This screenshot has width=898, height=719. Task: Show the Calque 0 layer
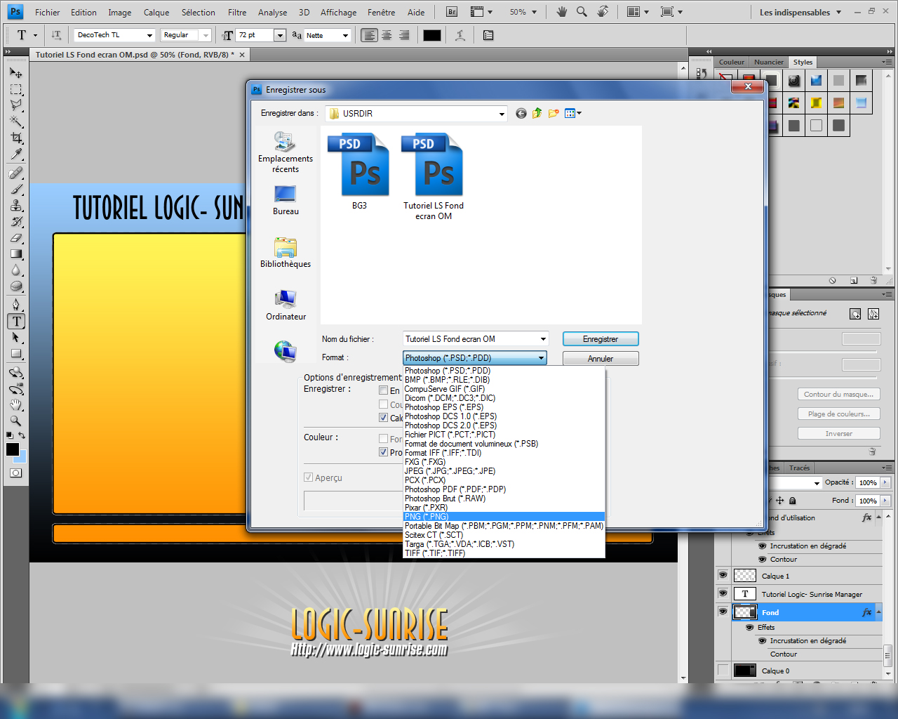pyautogui.click(x=723, y=671)
